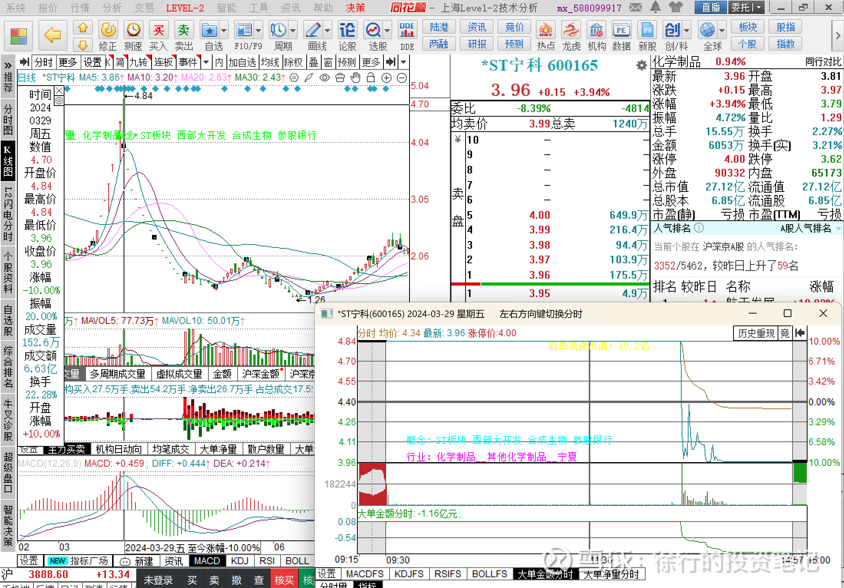
Task: Click the 同行对比 link
Action: coord(823,62)
